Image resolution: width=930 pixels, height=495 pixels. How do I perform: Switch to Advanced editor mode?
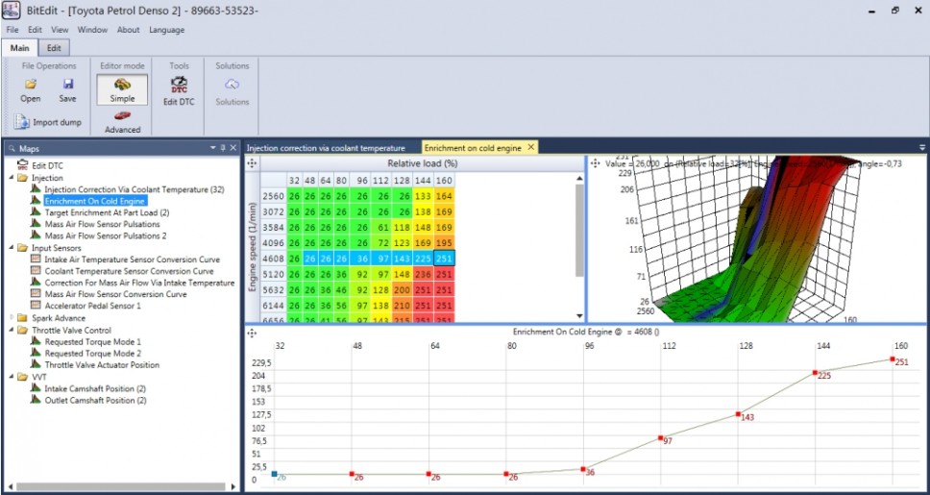[x=123, y=122]
